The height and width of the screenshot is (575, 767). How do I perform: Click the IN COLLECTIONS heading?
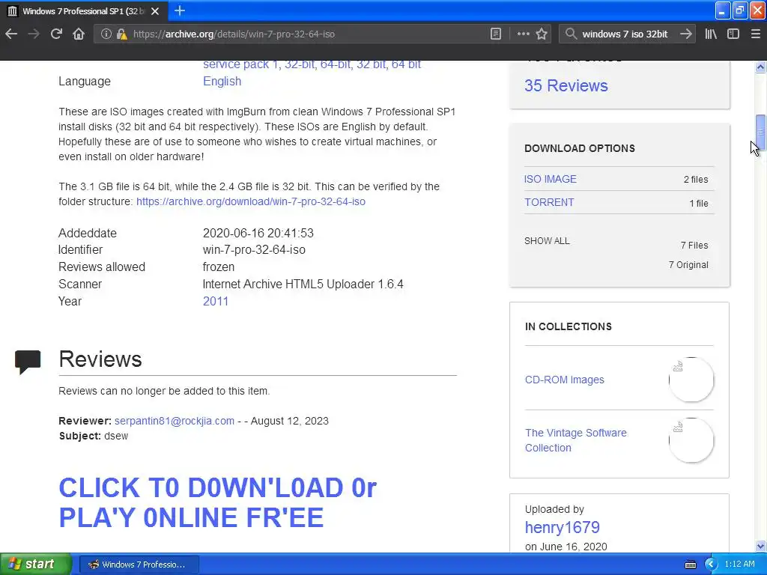[x=569, y=326]
